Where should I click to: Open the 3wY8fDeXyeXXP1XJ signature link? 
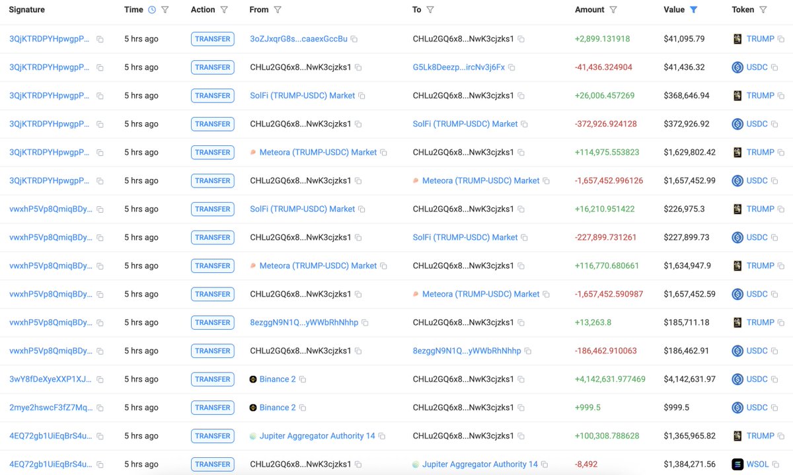coord(50,379)
